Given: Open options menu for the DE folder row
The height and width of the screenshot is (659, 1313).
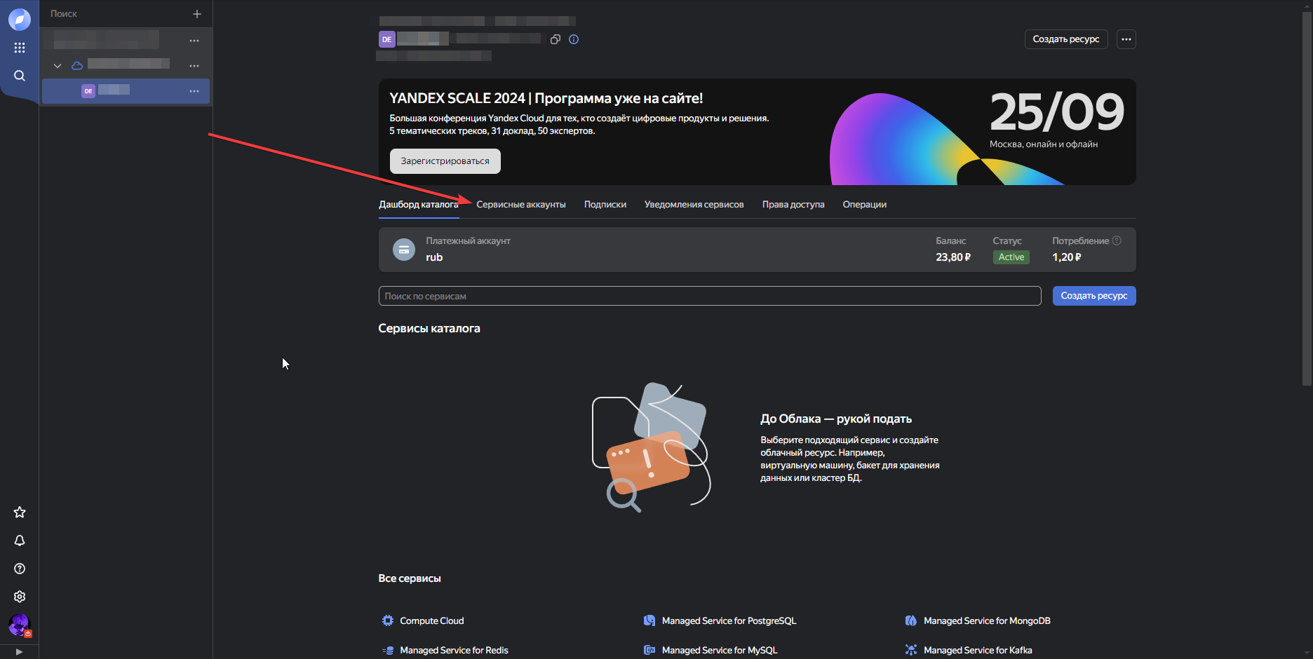Looking at the screenshot, I should (194, 91).
